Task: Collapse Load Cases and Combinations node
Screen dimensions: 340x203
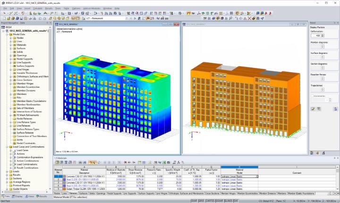Action: pos(7,147)
